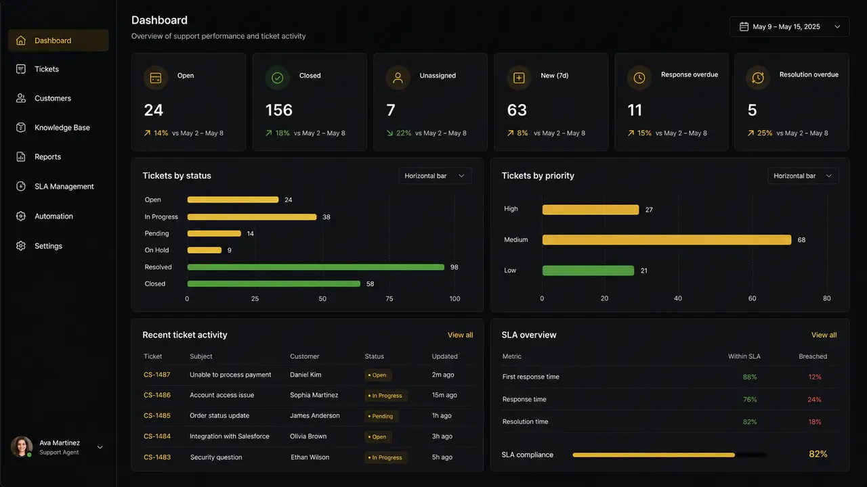Click In Progress badge for CS-1483
Image resolution: width=867 pixels, height=487 pixels.
[x=386, y=457]
